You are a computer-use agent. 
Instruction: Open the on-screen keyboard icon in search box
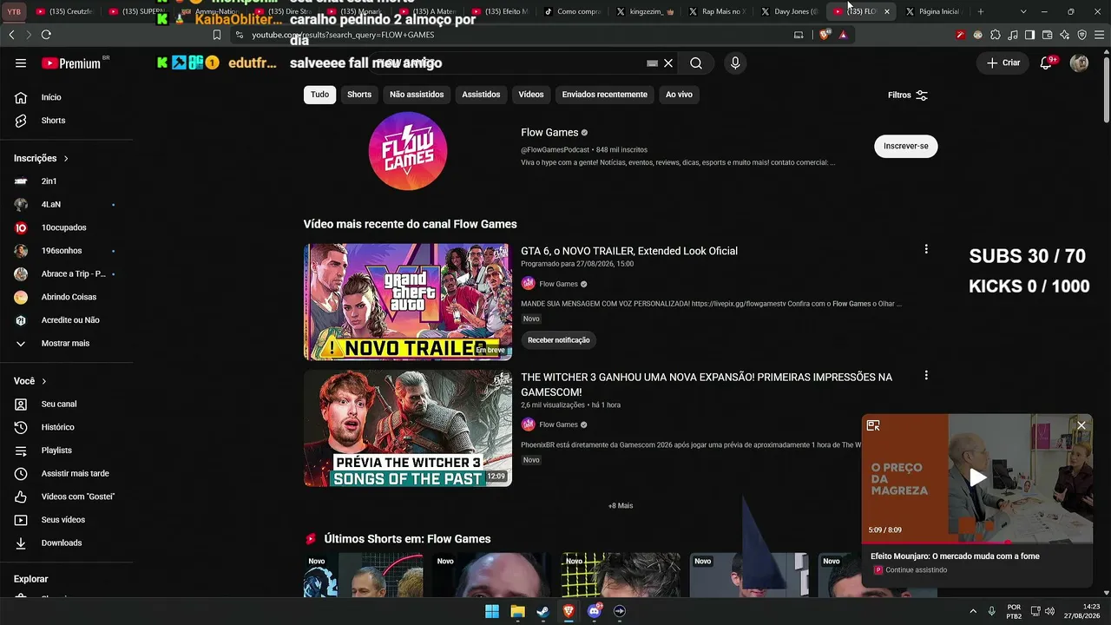(653, 63)
